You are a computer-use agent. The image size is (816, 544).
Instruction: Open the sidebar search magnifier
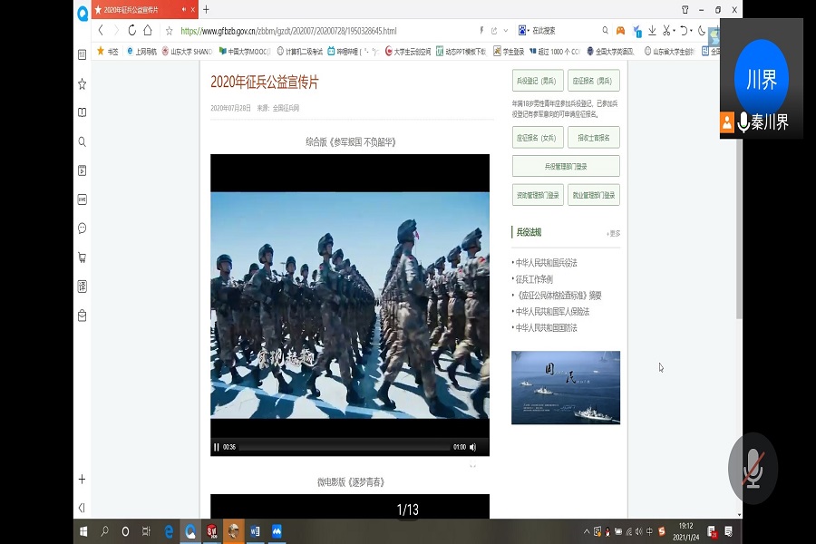pos(83,141)
